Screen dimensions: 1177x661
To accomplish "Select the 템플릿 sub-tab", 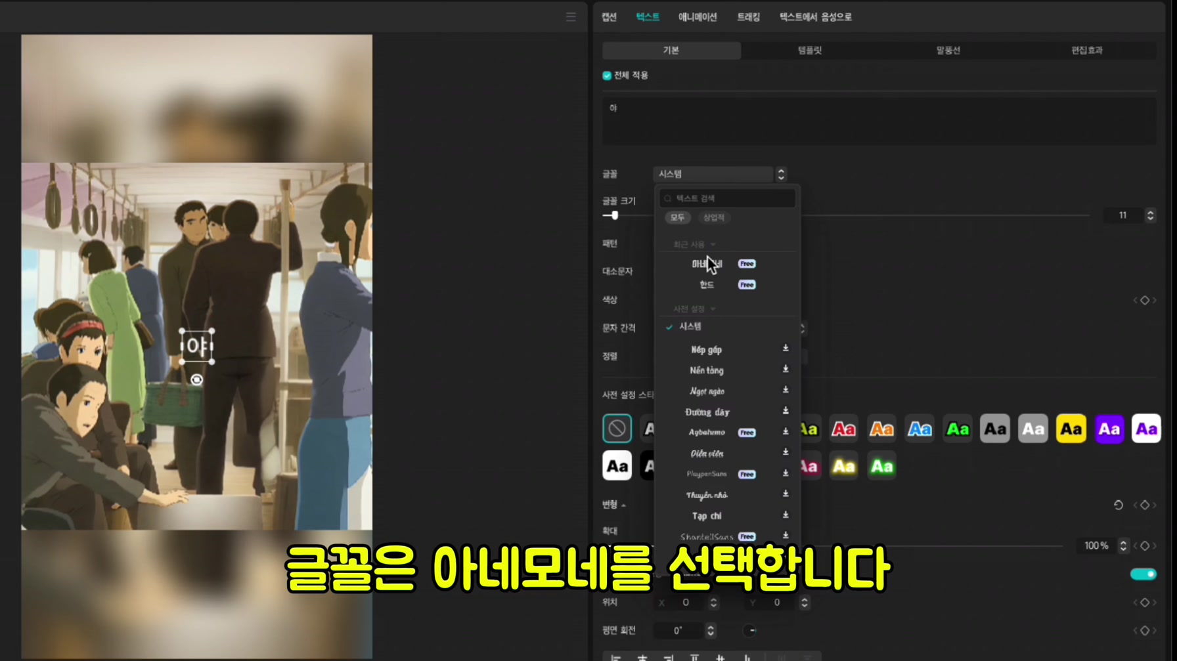I will pos(810,51).
